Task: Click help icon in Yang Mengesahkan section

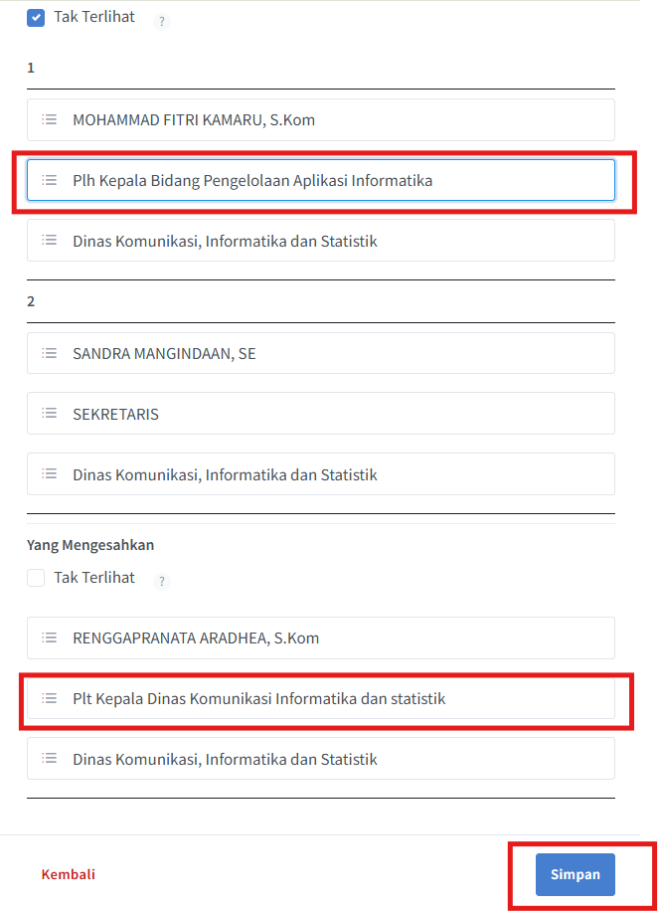Action: (x=162, y=581)
